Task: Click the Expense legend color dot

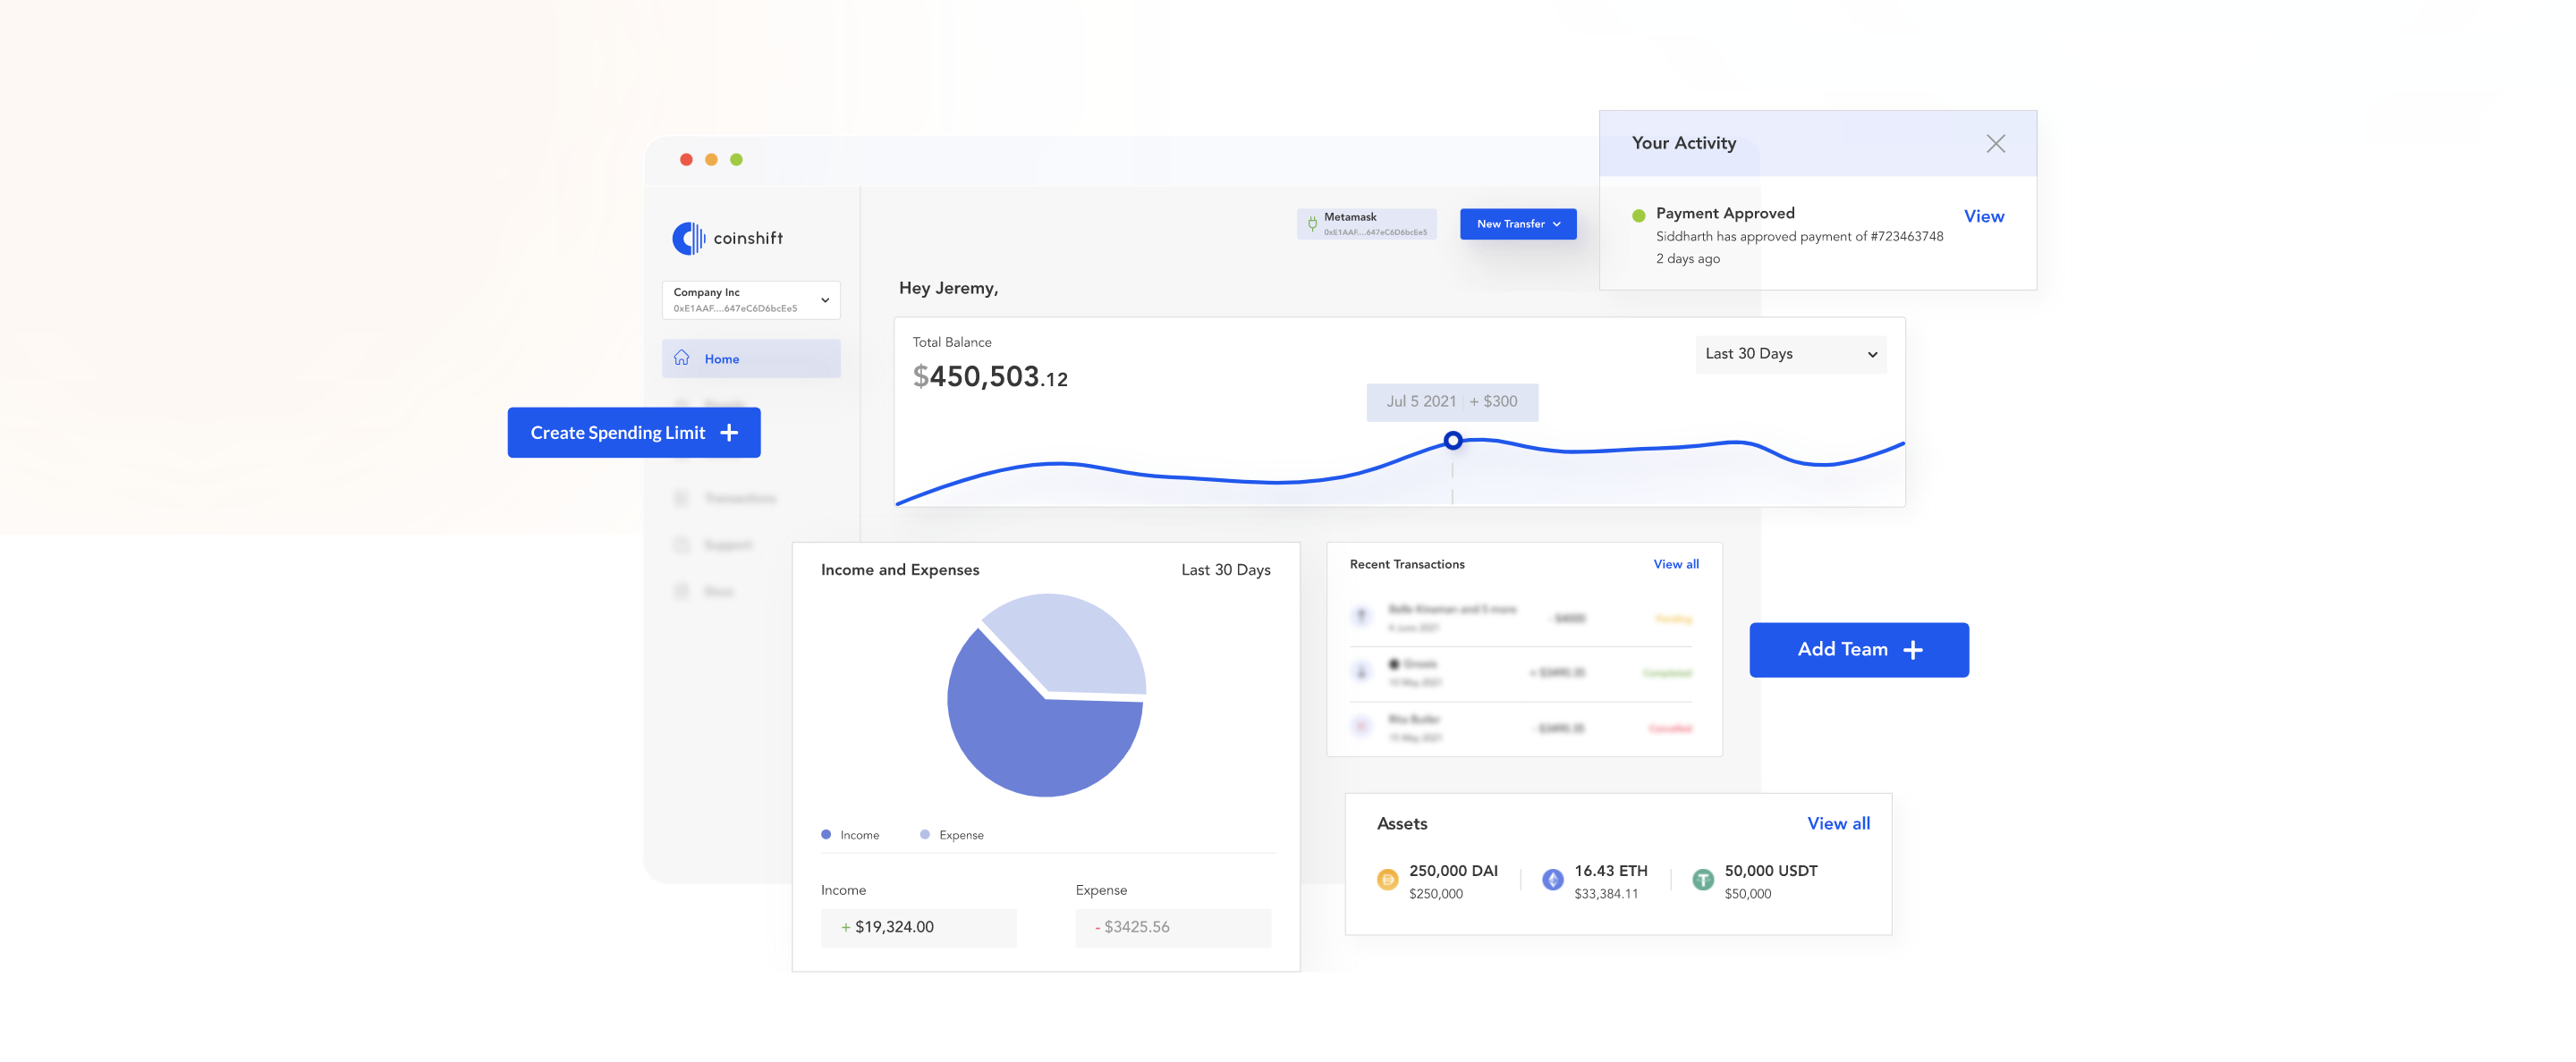Action: [x=924, y=834]
